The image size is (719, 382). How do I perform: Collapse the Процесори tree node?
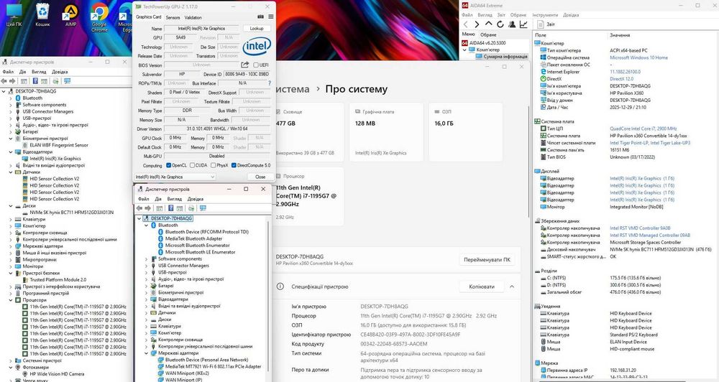coord(11,300)
